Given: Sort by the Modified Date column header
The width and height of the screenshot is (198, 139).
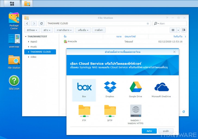Looking at the screenshot, I should (x=166, y=37).
